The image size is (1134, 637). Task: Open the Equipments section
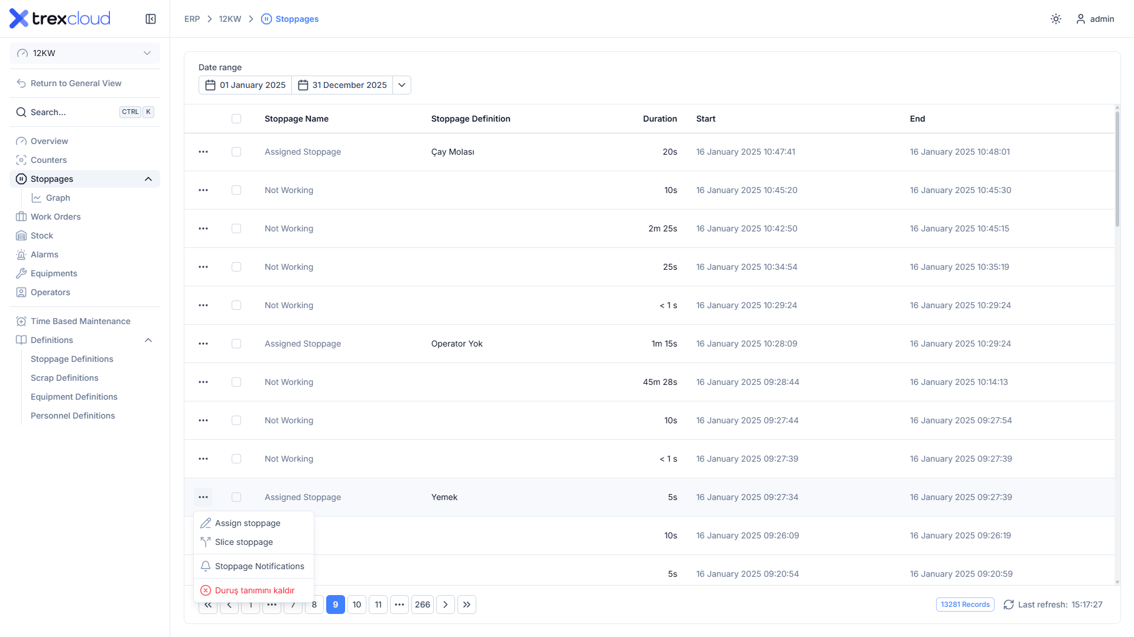[85, 273]
